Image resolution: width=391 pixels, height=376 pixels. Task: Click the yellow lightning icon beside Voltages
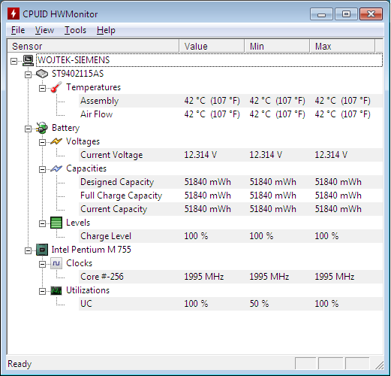56,141
